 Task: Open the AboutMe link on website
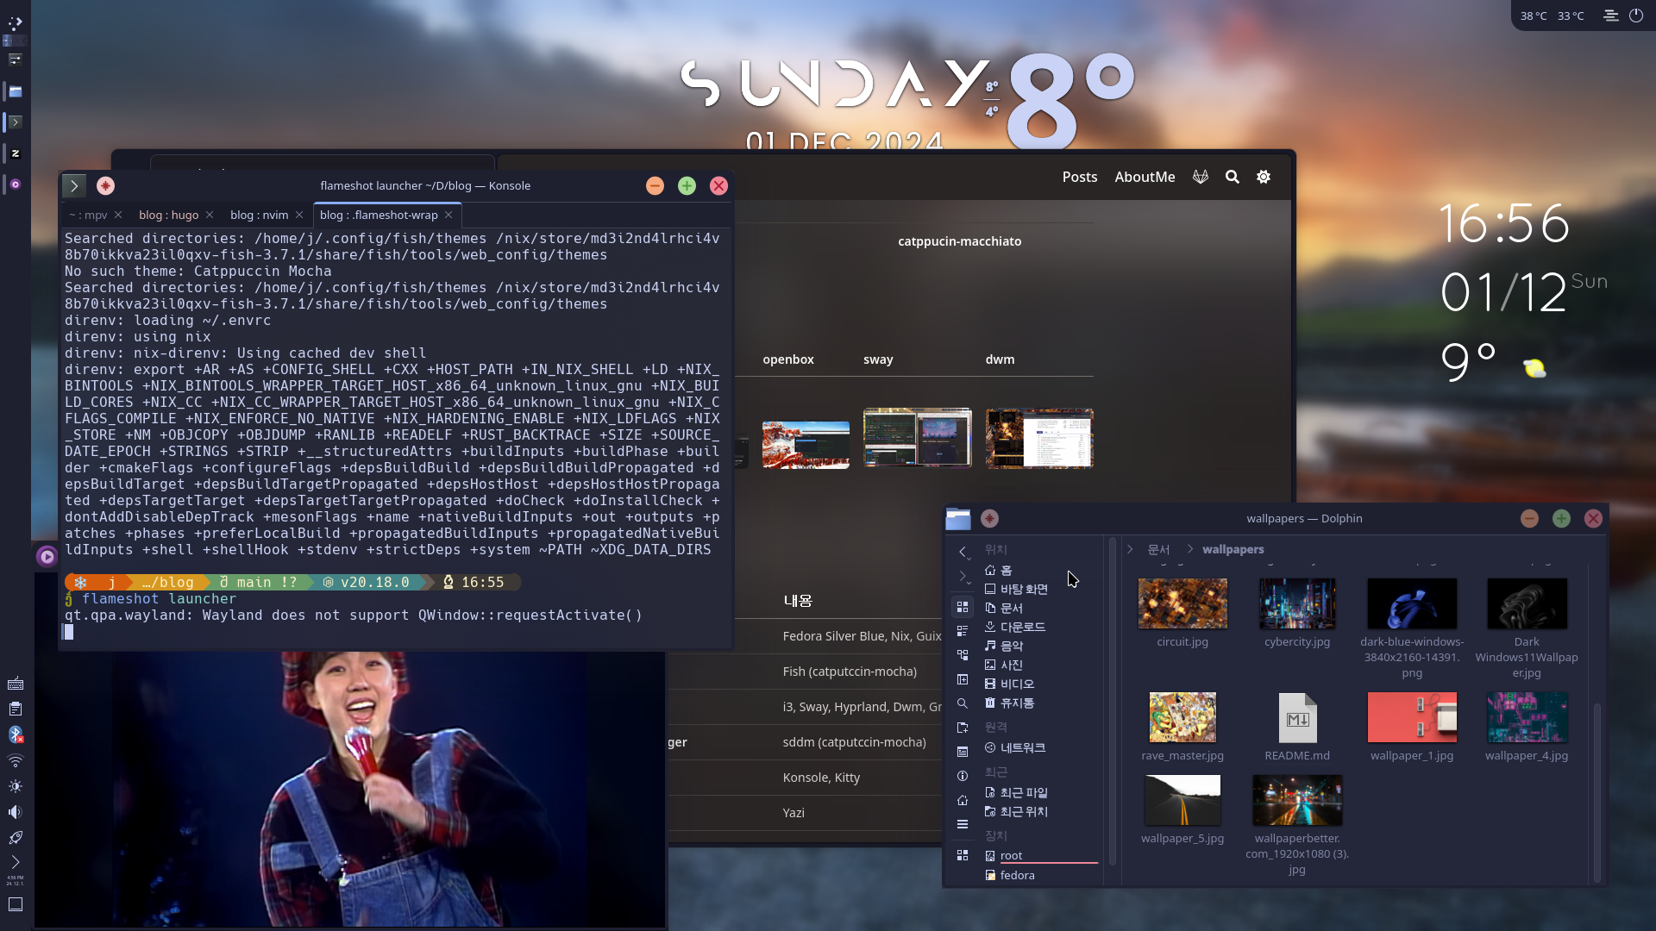[x=1145, y=177]
